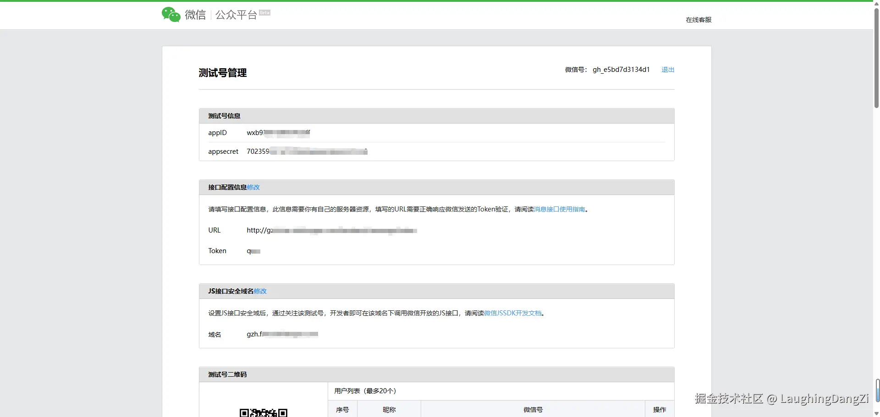Image resolution: width=880 pixels, height=417 pixels.
Task: Click the WeChat logo icon
Action: click(171, 15)
